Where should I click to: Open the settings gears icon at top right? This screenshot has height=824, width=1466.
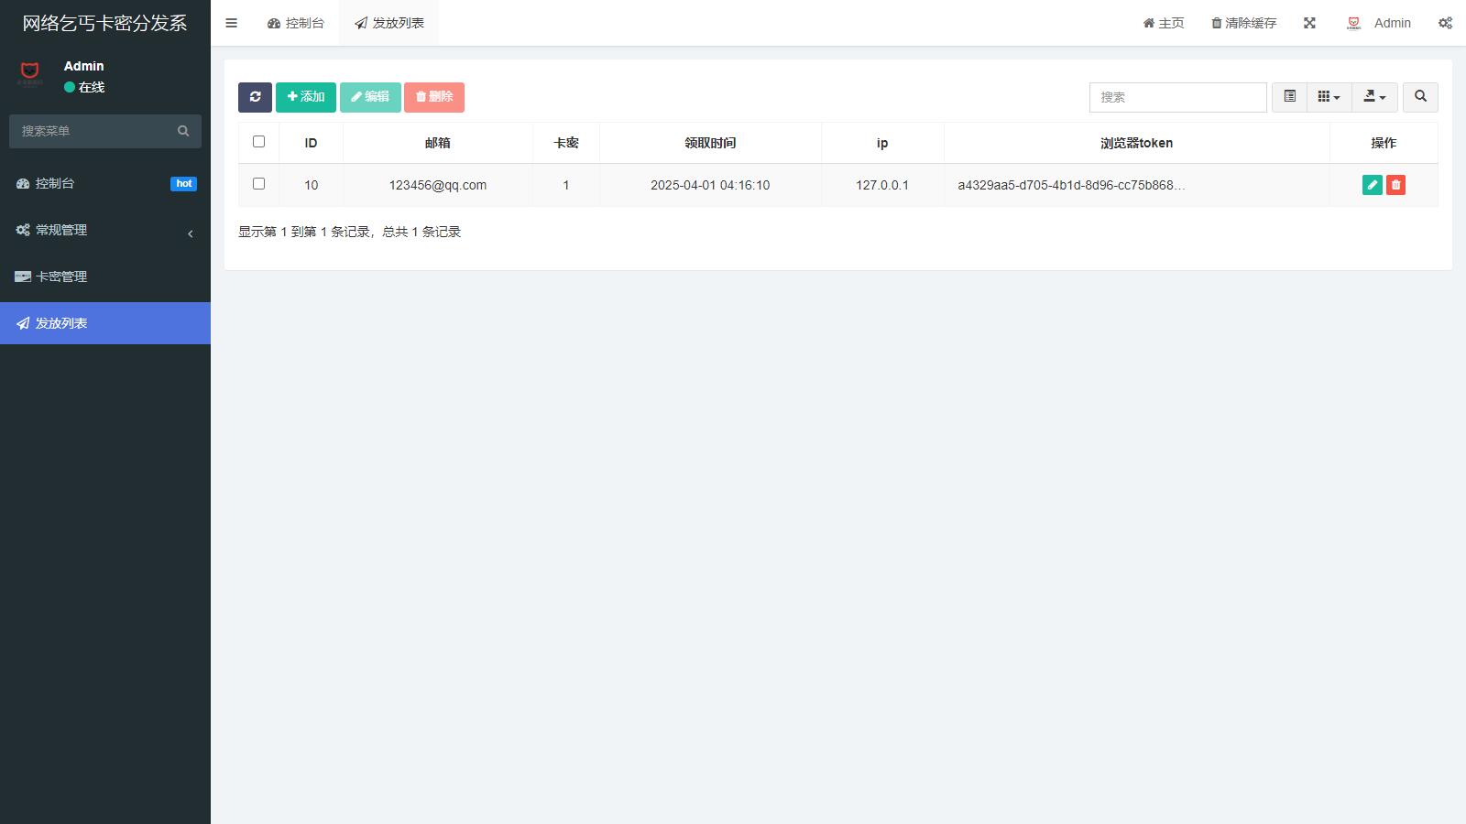[x=1444, y=23]
